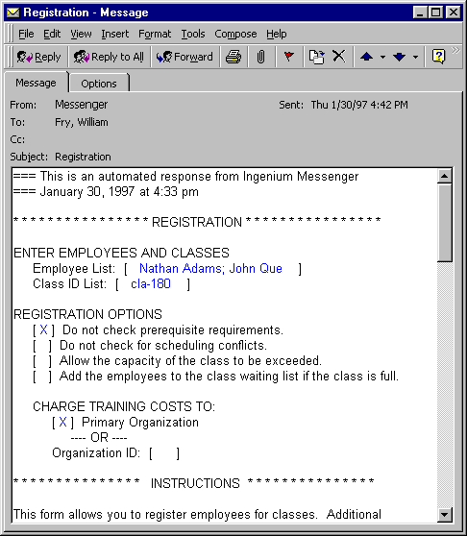This screenshot has height=536, width=467.
Task: Open the Compose menu
Action: point(235,34)
